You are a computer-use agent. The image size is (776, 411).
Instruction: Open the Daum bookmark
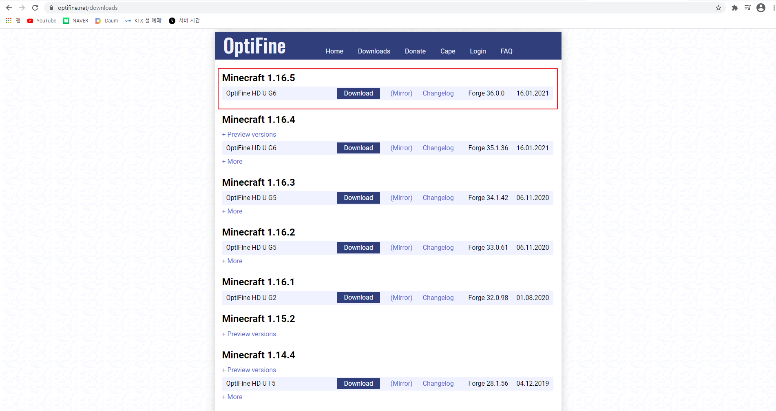[106, 20]
